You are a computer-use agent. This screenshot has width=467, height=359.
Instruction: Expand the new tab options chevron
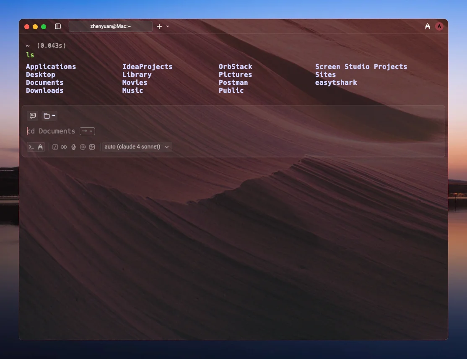(x=168, y=26)
